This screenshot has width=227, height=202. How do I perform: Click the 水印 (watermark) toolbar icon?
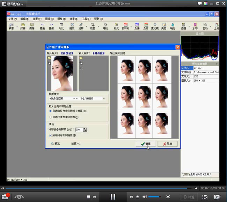(x=195, y=26)
